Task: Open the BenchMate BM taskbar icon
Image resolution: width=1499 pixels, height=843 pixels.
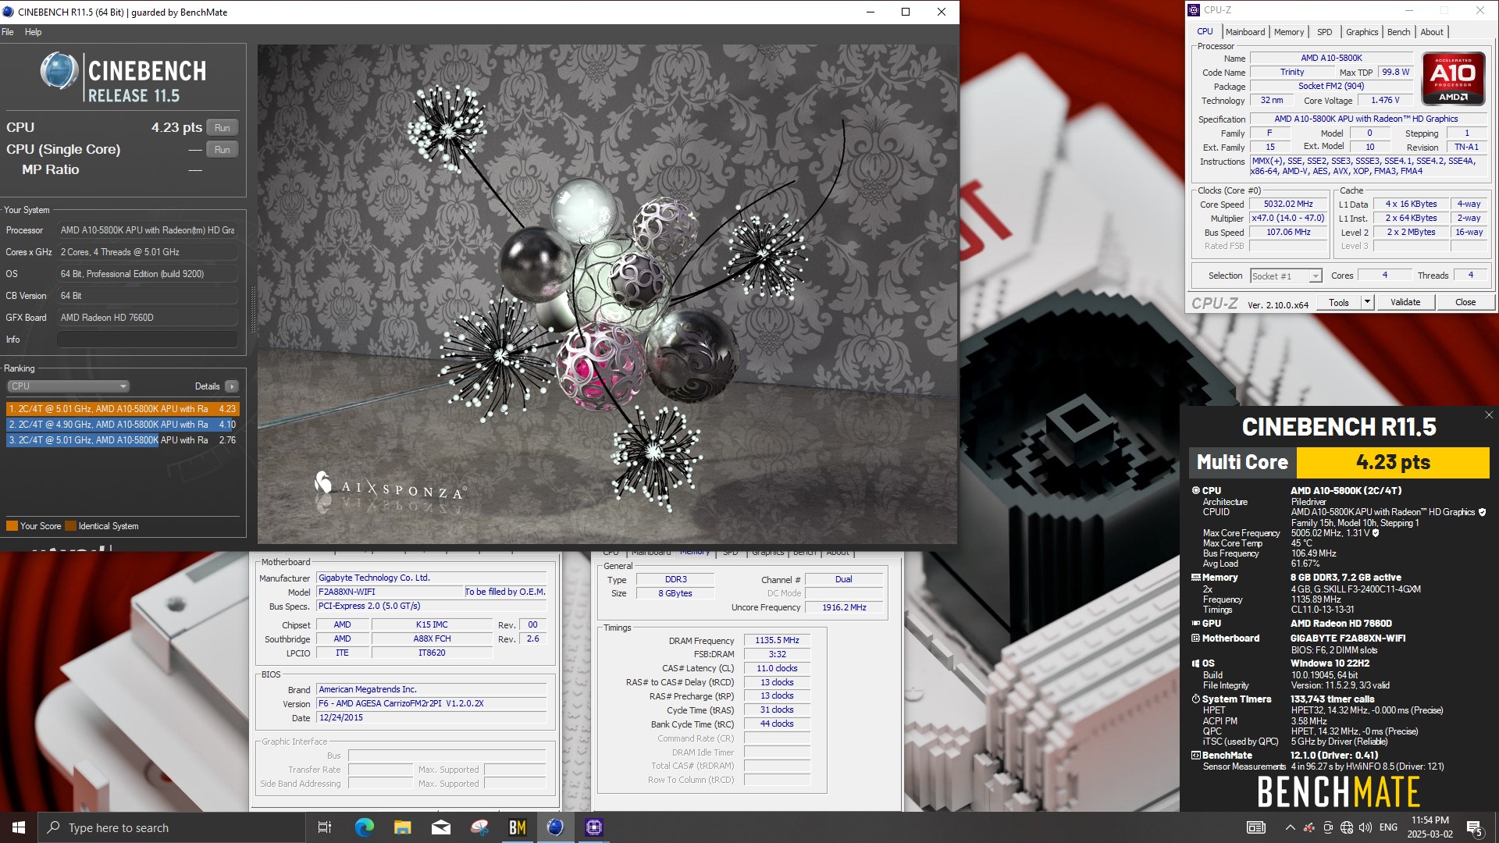Action: coord(518,827)
